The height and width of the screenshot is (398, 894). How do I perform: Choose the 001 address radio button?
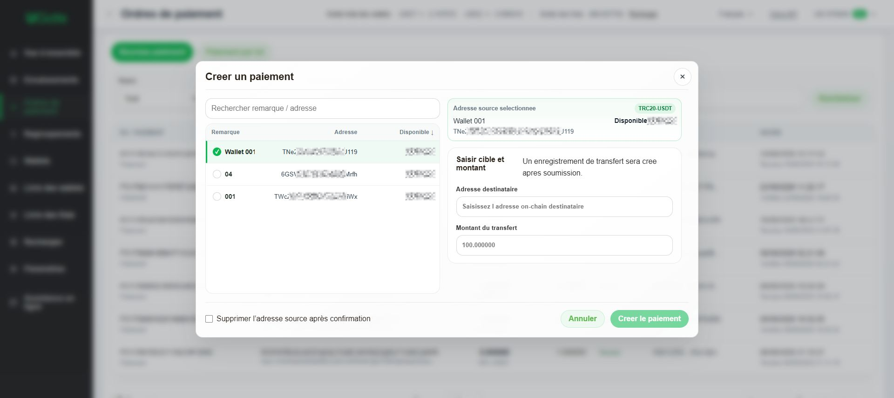click(217, 196)
